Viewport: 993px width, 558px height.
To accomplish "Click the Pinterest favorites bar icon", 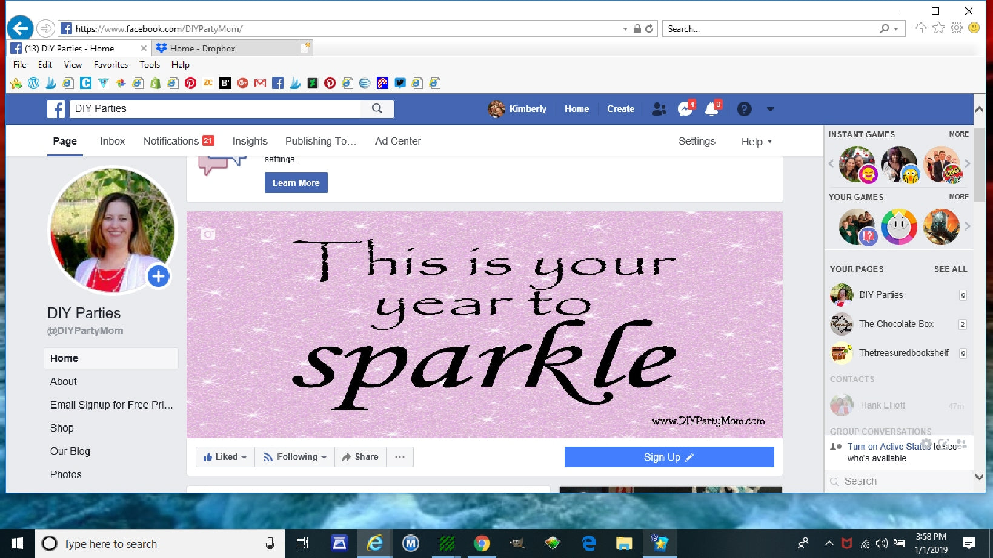I will (190, 83).
